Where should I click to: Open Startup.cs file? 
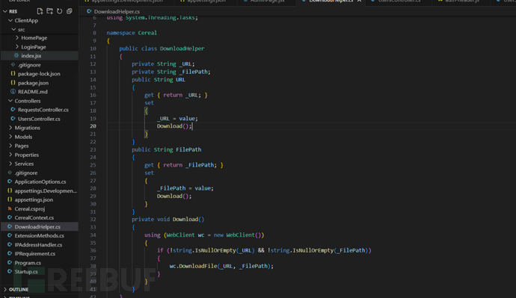[26, 272]
